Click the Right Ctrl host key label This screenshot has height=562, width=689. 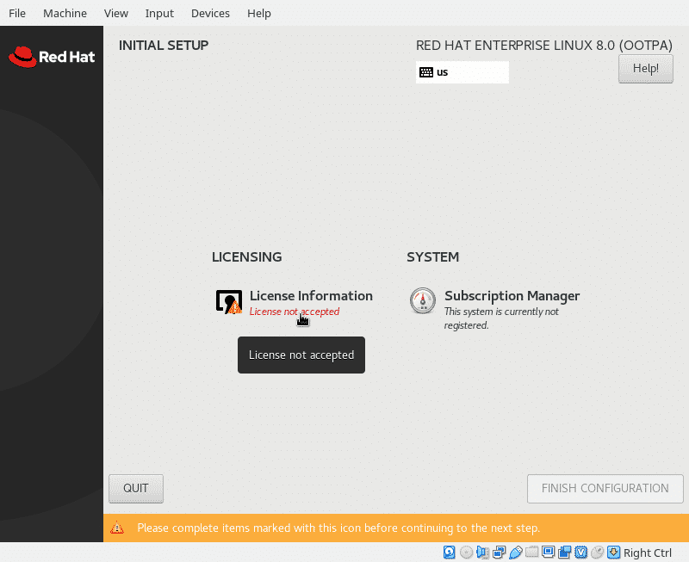coord(648,553)
